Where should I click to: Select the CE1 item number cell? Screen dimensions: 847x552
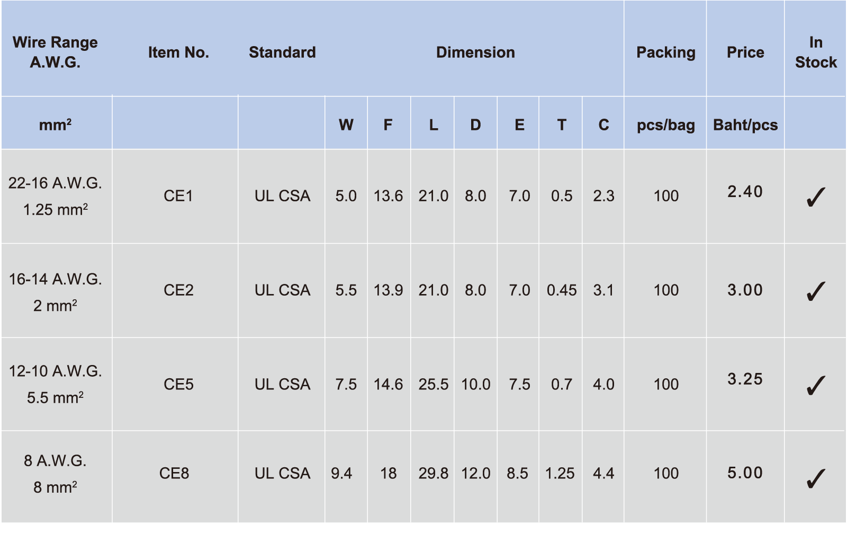(178, 196)
